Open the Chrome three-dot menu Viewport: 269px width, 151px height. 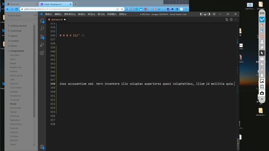[186, 9]
